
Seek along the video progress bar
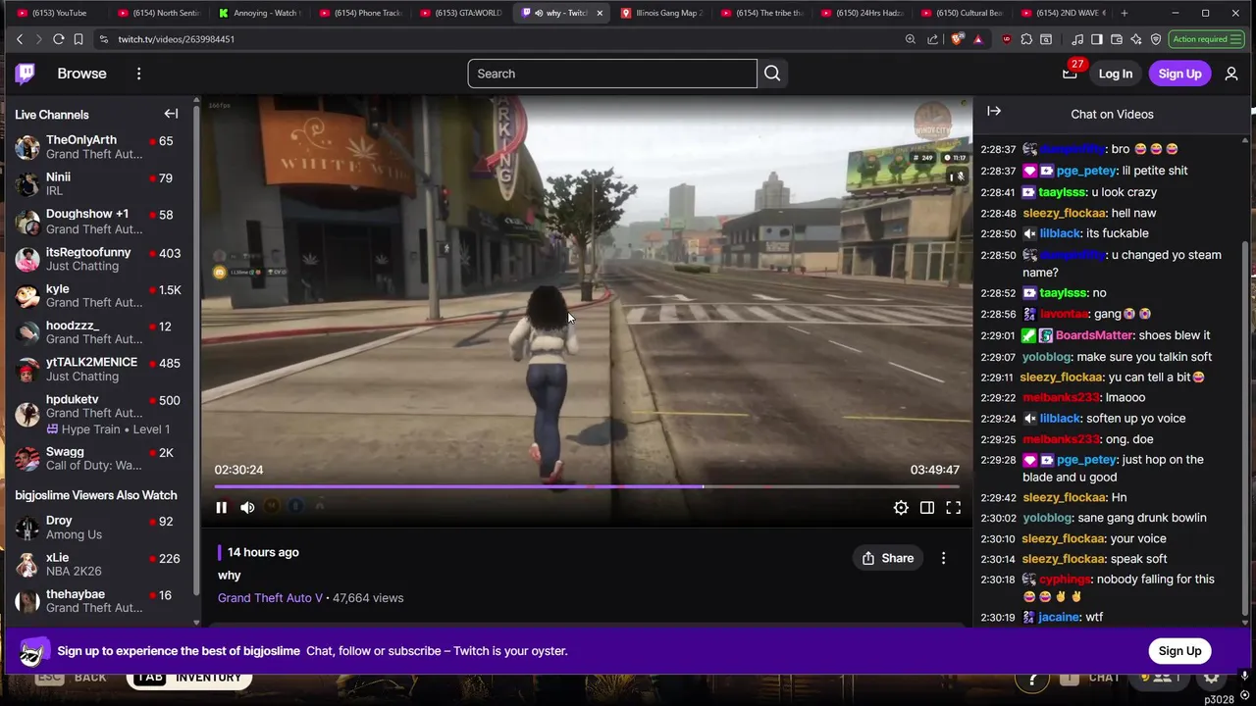click(587, 486)
